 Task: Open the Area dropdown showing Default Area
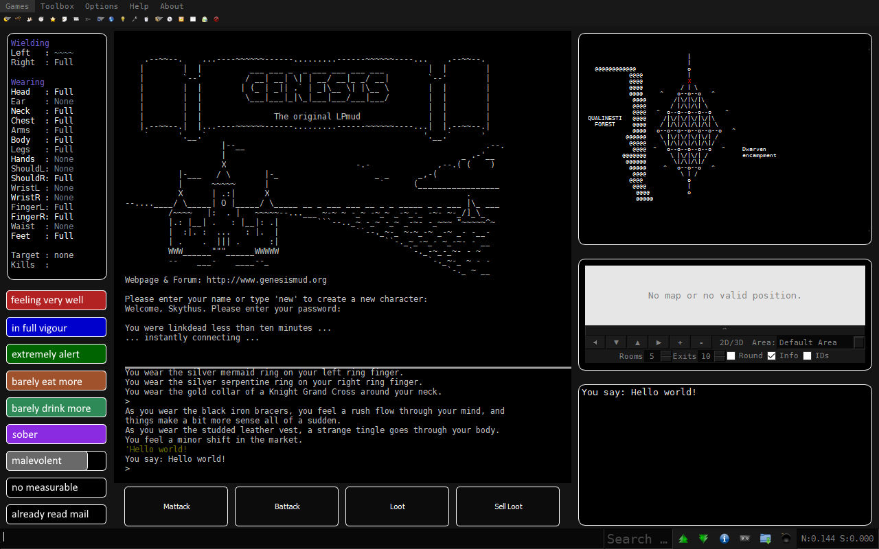pos(821,342)
